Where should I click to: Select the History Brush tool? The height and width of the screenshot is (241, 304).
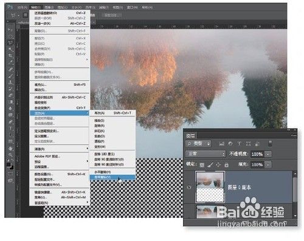click(x=10, y=89)
